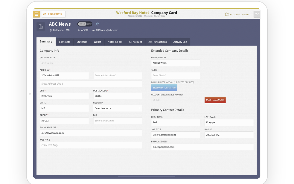This screenshot has height=184, width=294.
Task: Click the Tax ID input field
Action: point(176,75)
